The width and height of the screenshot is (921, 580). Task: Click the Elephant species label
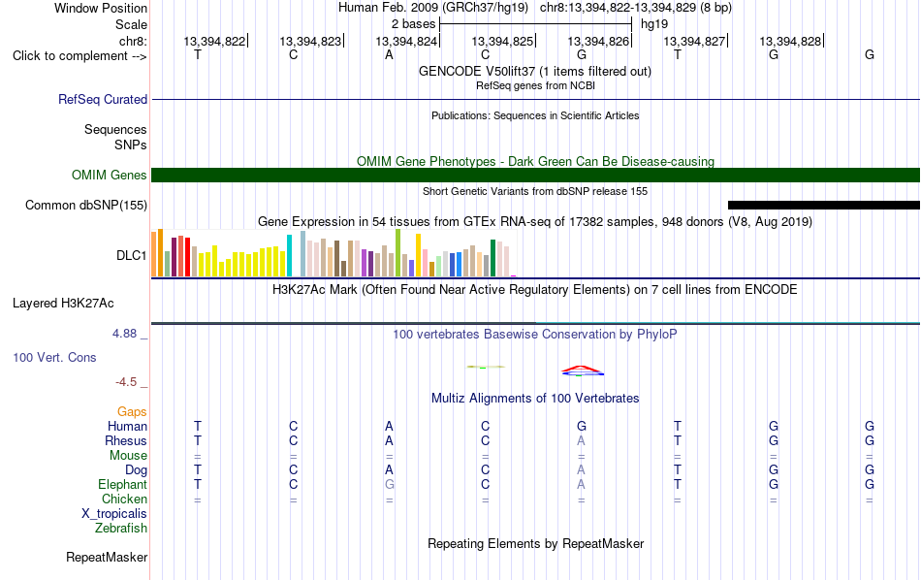pos(122,484)
